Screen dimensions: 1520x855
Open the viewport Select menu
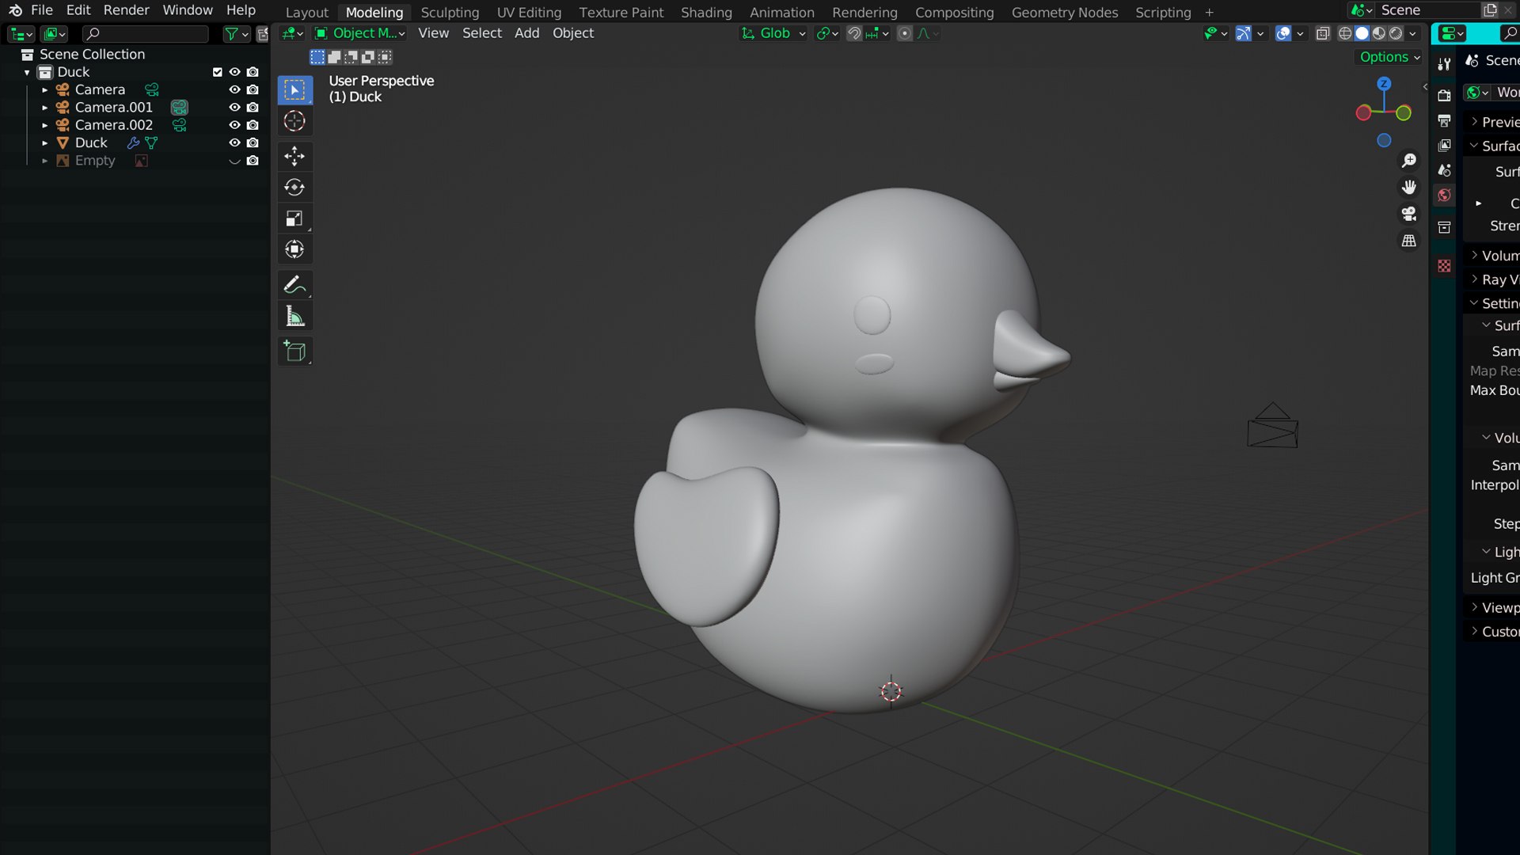click(x=482, y=33)
